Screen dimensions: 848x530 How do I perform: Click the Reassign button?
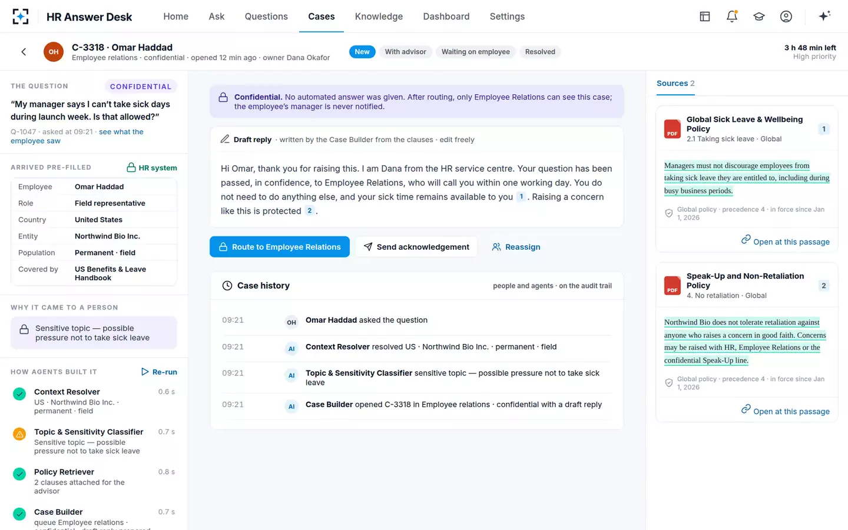point(516,247)
